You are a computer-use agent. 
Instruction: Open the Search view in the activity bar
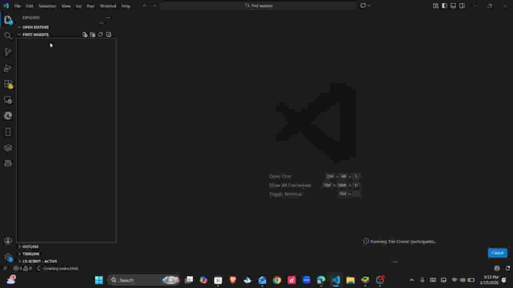8,36
